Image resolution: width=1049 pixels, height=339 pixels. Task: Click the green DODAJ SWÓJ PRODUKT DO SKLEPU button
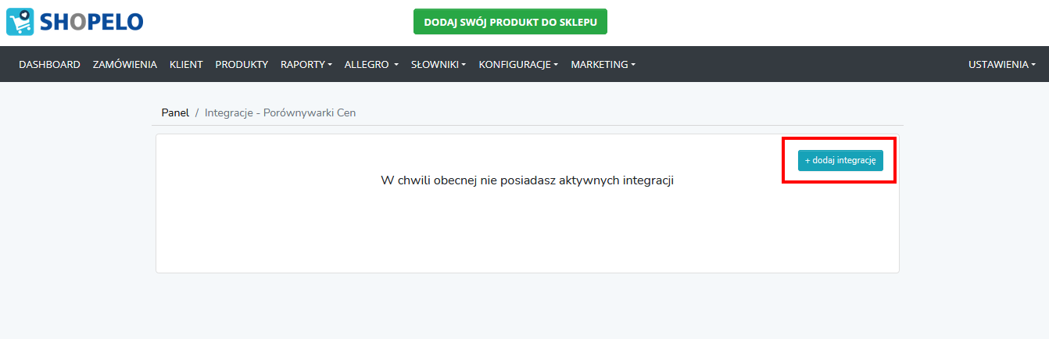pos(510,22)
